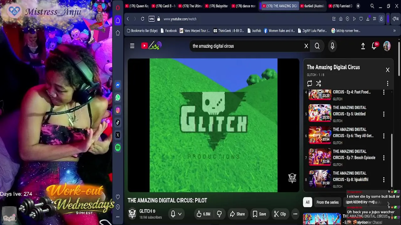Go back using browser back arrow
Screen dimensions: 401x225
128,19
